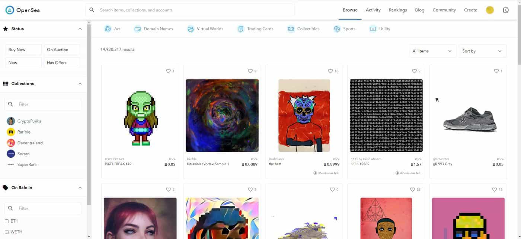521x239 pixels.
Task: Like the Hashmasks item heart icon
Action: (330, 71)
